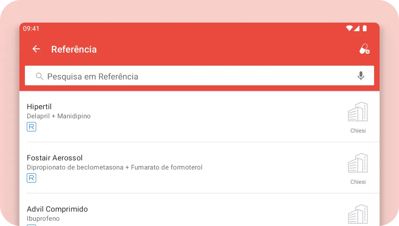Click the R reference badge under Hipertil
Image resolution: width=399 pixels, height=226 pixels.
(x=31, y=127)
